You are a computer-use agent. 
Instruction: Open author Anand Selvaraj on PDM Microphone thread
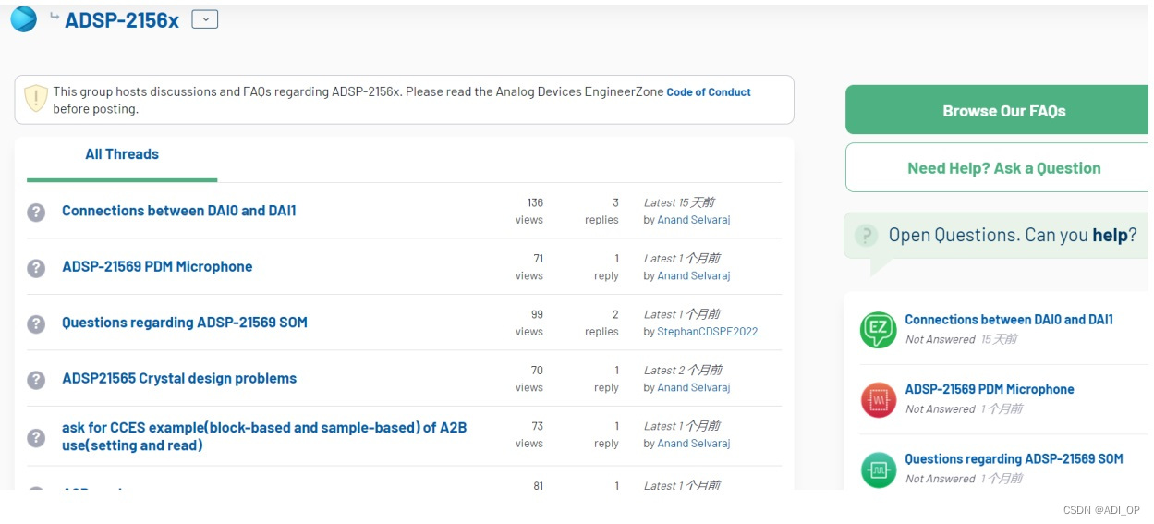click(x=694, y=275)
